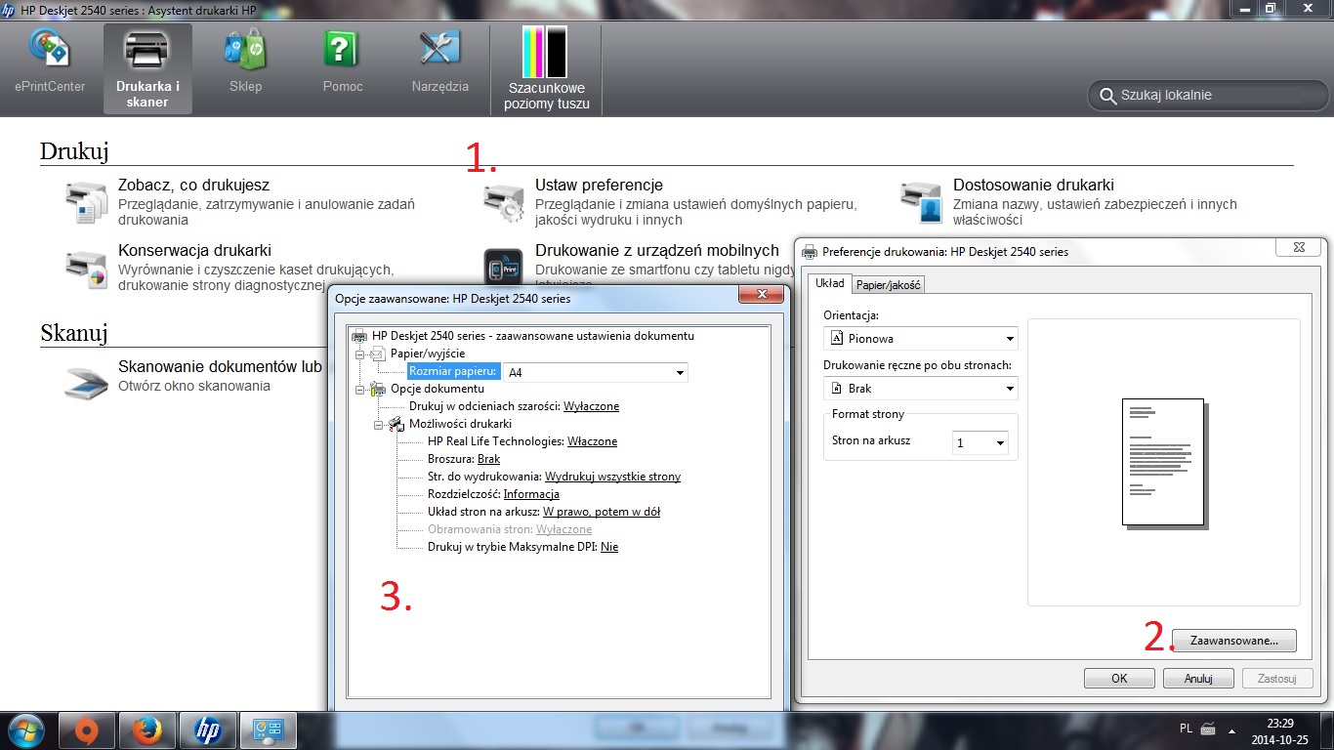Click the Zobacz, co drukujesz printer icon
This screenshot has width=1334, height=750.
87,203
